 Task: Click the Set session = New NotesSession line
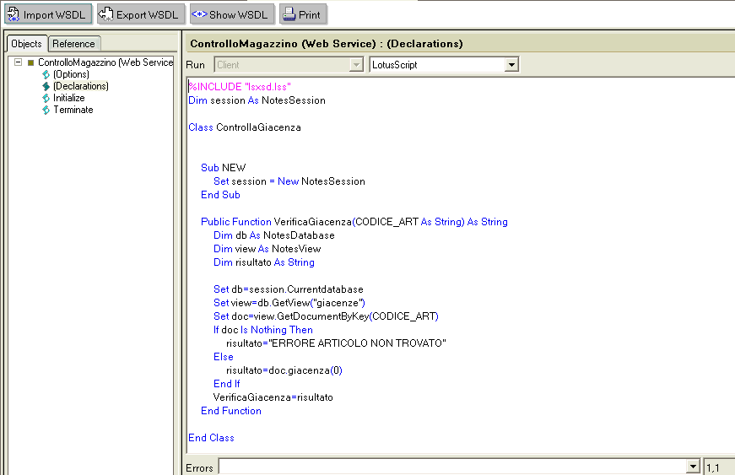(289, 181)
